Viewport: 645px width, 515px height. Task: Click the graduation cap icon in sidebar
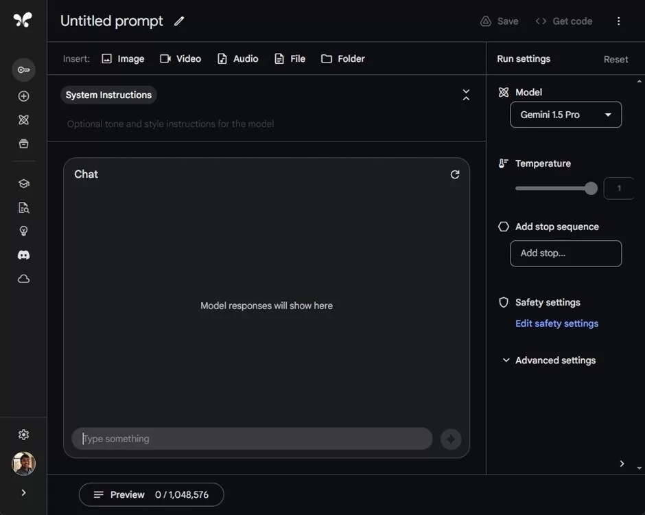tap(23, 183)
